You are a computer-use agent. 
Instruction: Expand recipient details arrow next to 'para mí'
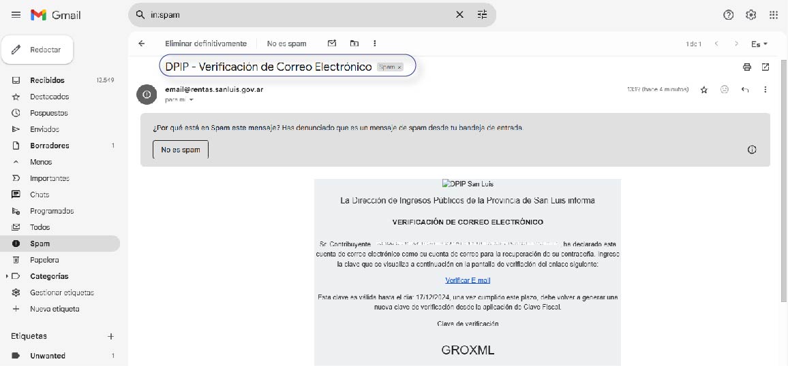click(x=192, y=100)
